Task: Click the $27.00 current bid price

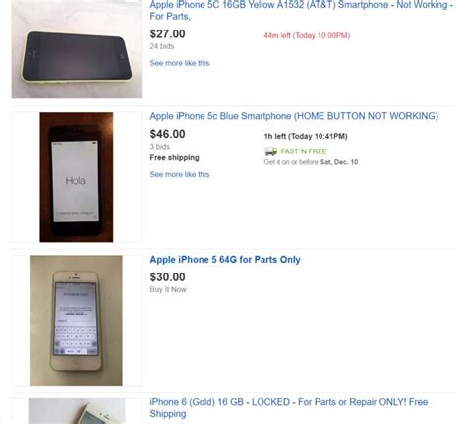Action: [167, 34]
